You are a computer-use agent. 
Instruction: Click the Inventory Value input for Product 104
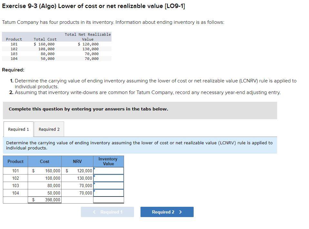coord(108,193)
